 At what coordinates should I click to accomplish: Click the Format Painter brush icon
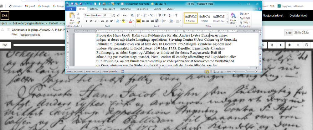(x=78, y=22)
